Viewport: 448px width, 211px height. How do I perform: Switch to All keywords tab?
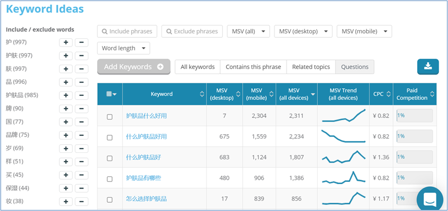coord(198,67)
